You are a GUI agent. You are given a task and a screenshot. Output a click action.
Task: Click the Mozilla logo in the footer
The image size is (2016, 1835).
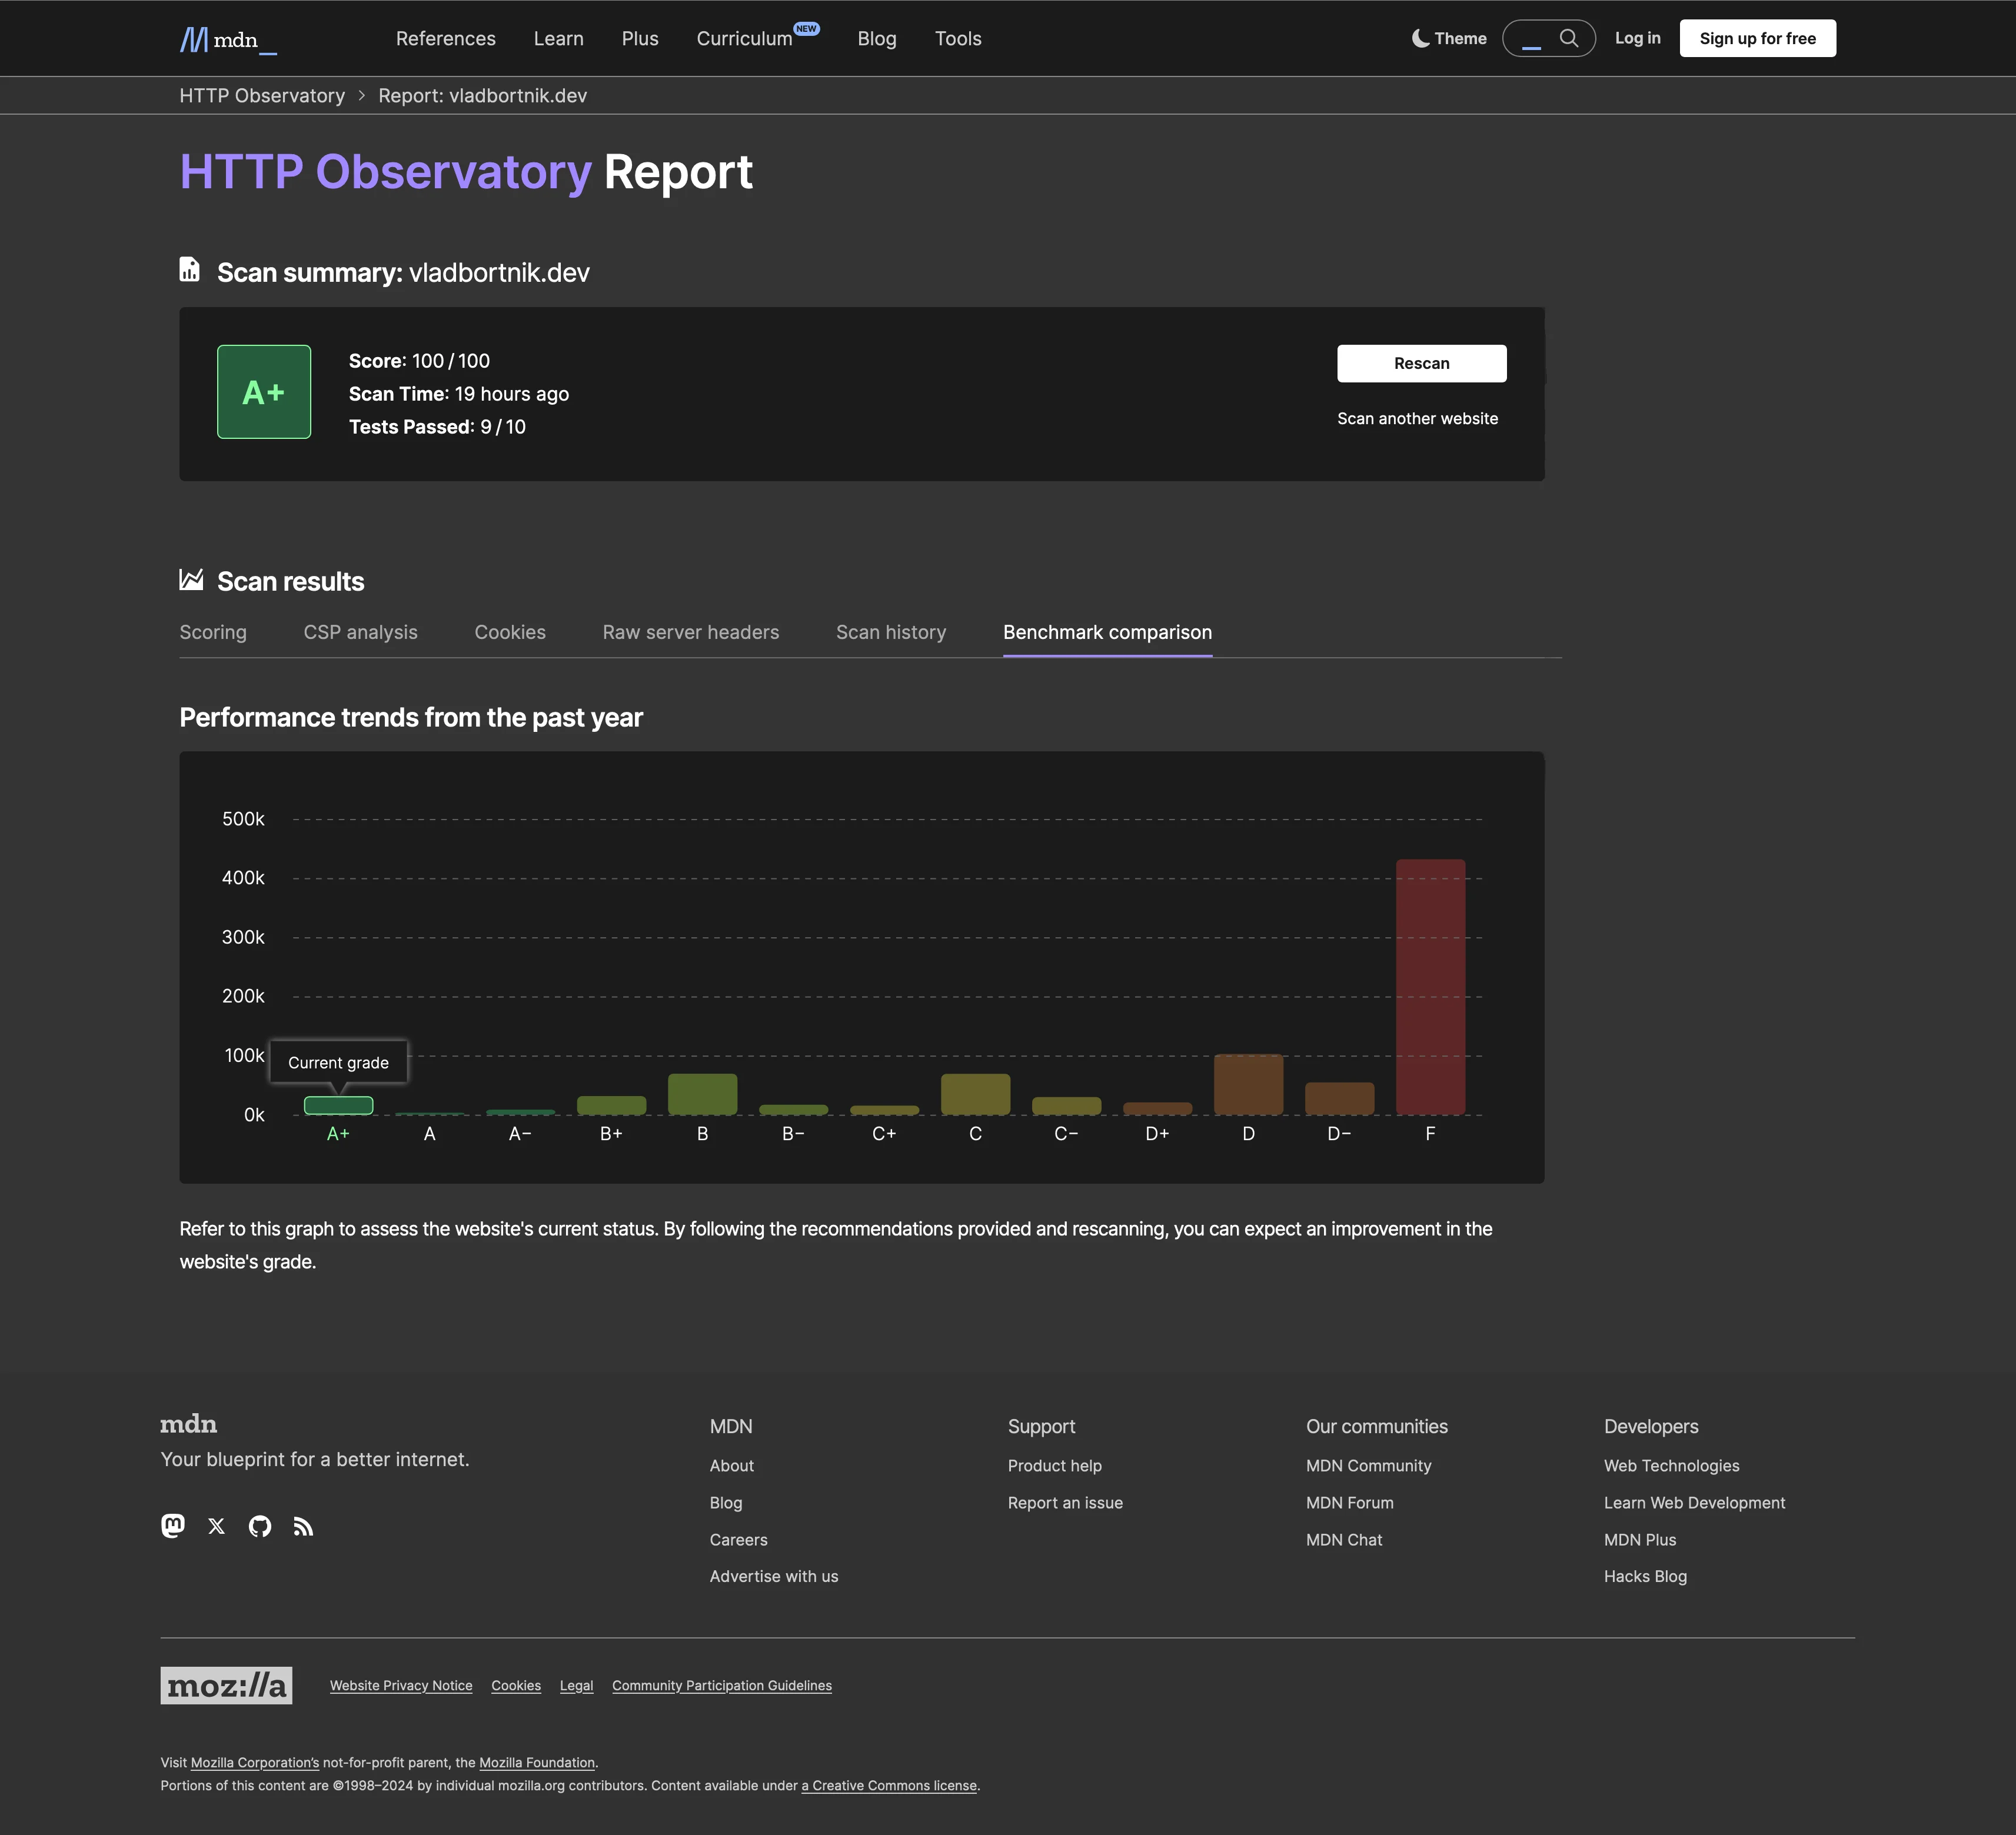coord(226,1685)
